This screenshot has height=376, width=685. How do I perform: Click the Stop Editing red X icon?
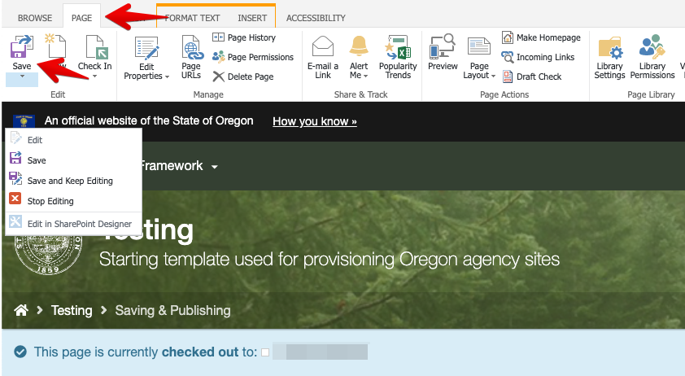pyautogui.click(x=15, y=199)
